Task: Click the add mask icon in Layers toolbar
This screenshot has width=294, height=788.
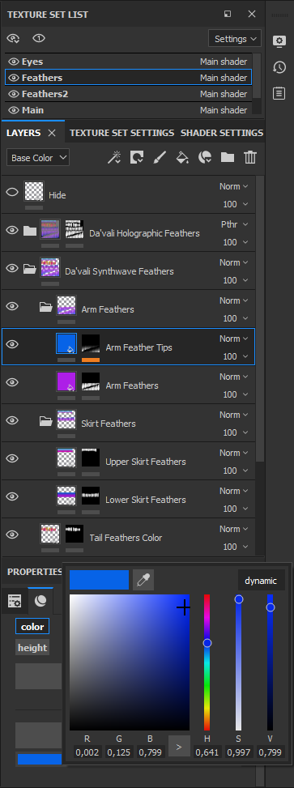Action: [x=137, y=158]
